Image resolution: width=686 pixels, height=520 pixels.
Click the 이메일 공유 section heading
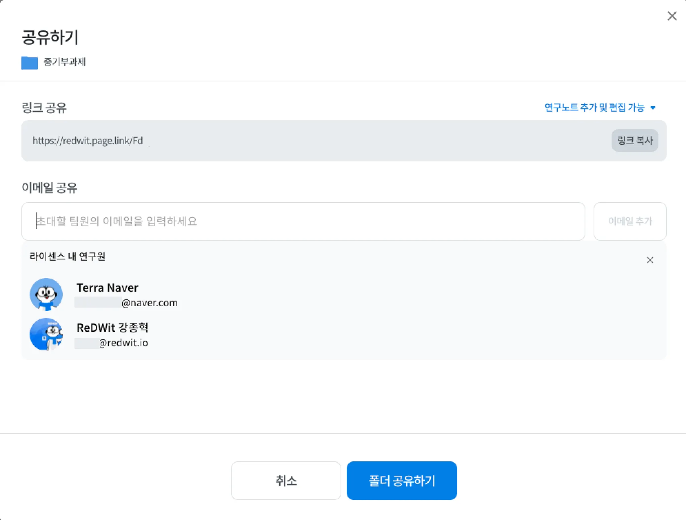[x=50, y=188]
